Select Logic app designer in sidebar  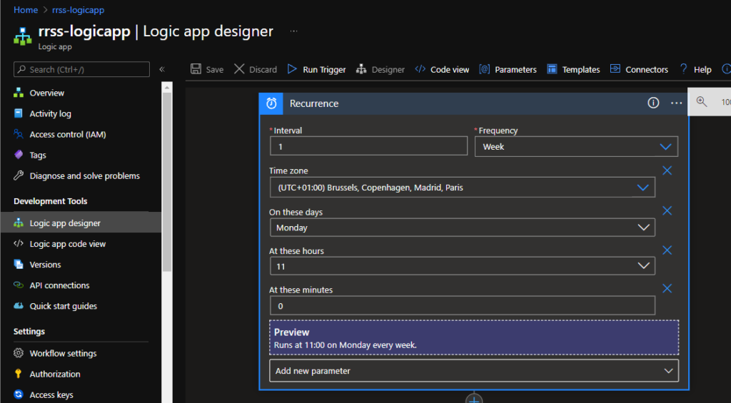pos(81,223)
